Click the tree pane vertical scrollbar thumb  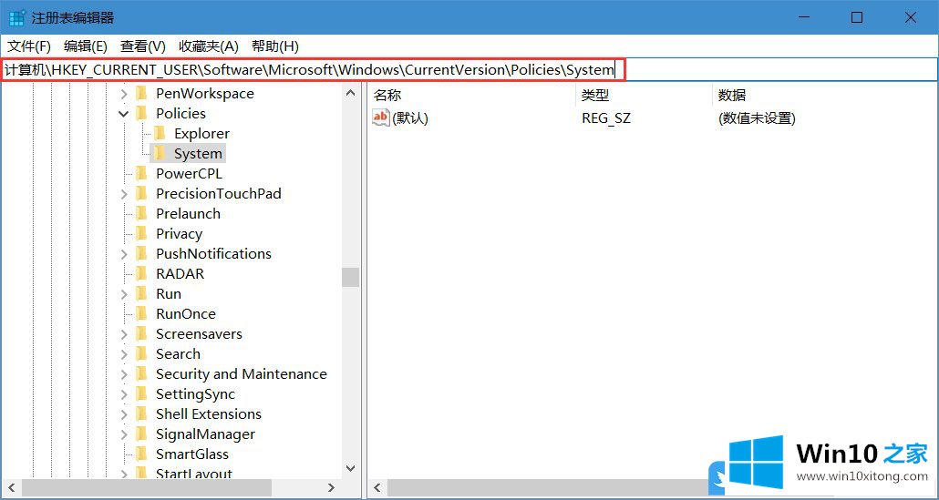pos(350,278)
